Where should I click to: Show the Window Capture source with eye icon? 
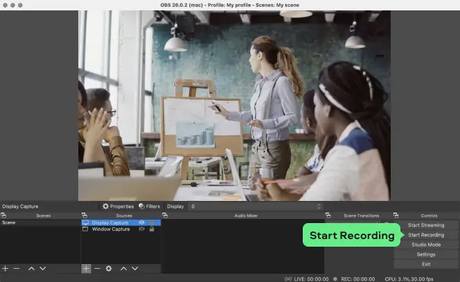point(142,229)
